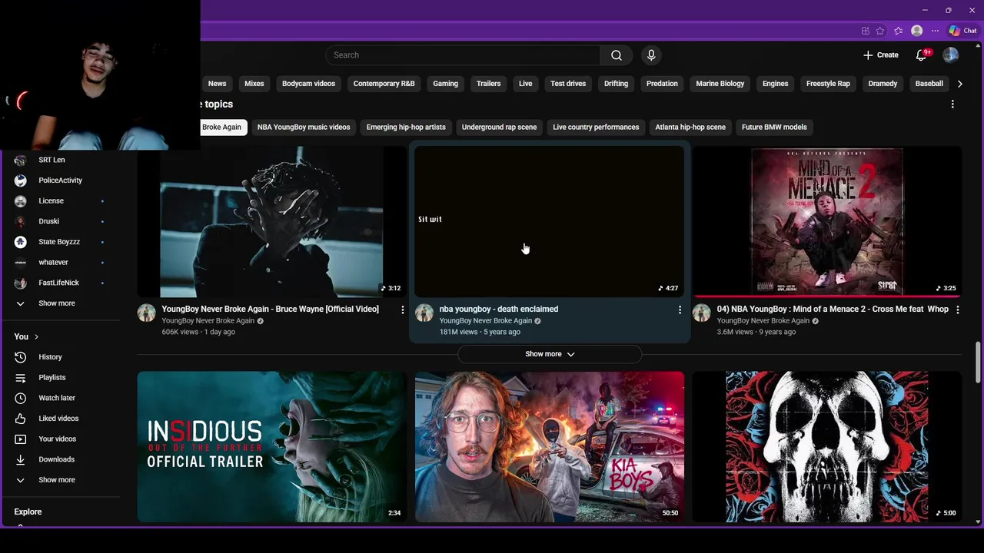The width and height of the screenshot is (984, 553).
Task: Select Bodycam videos chip
Action: point(308,84)
